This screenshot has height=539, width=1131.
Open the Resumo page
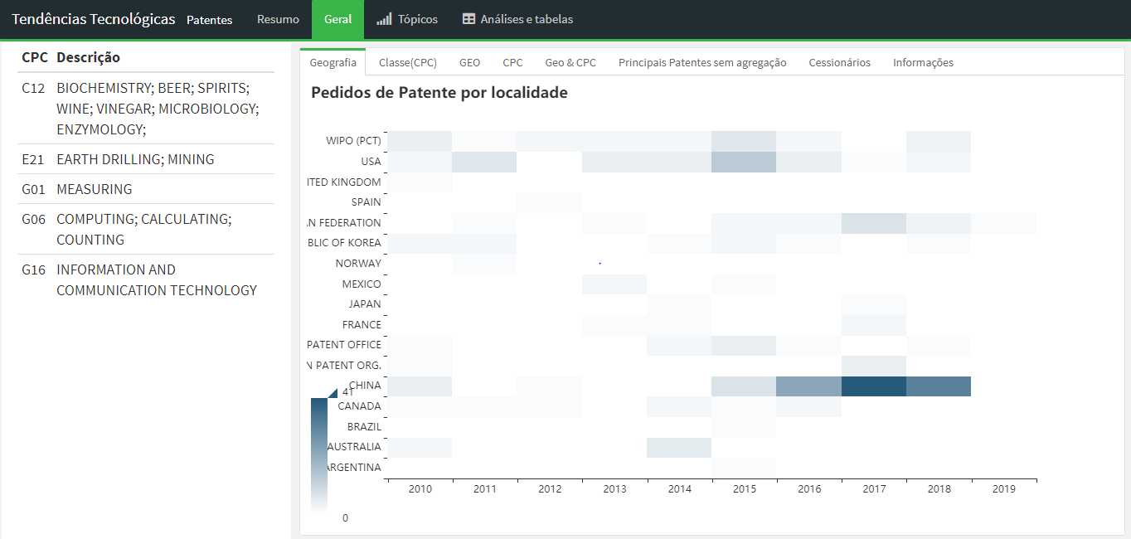point(278,19)
